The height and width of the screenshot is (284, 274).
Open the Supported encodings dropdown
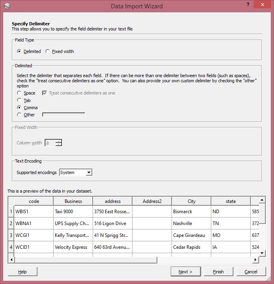click(x=76, y=172)
